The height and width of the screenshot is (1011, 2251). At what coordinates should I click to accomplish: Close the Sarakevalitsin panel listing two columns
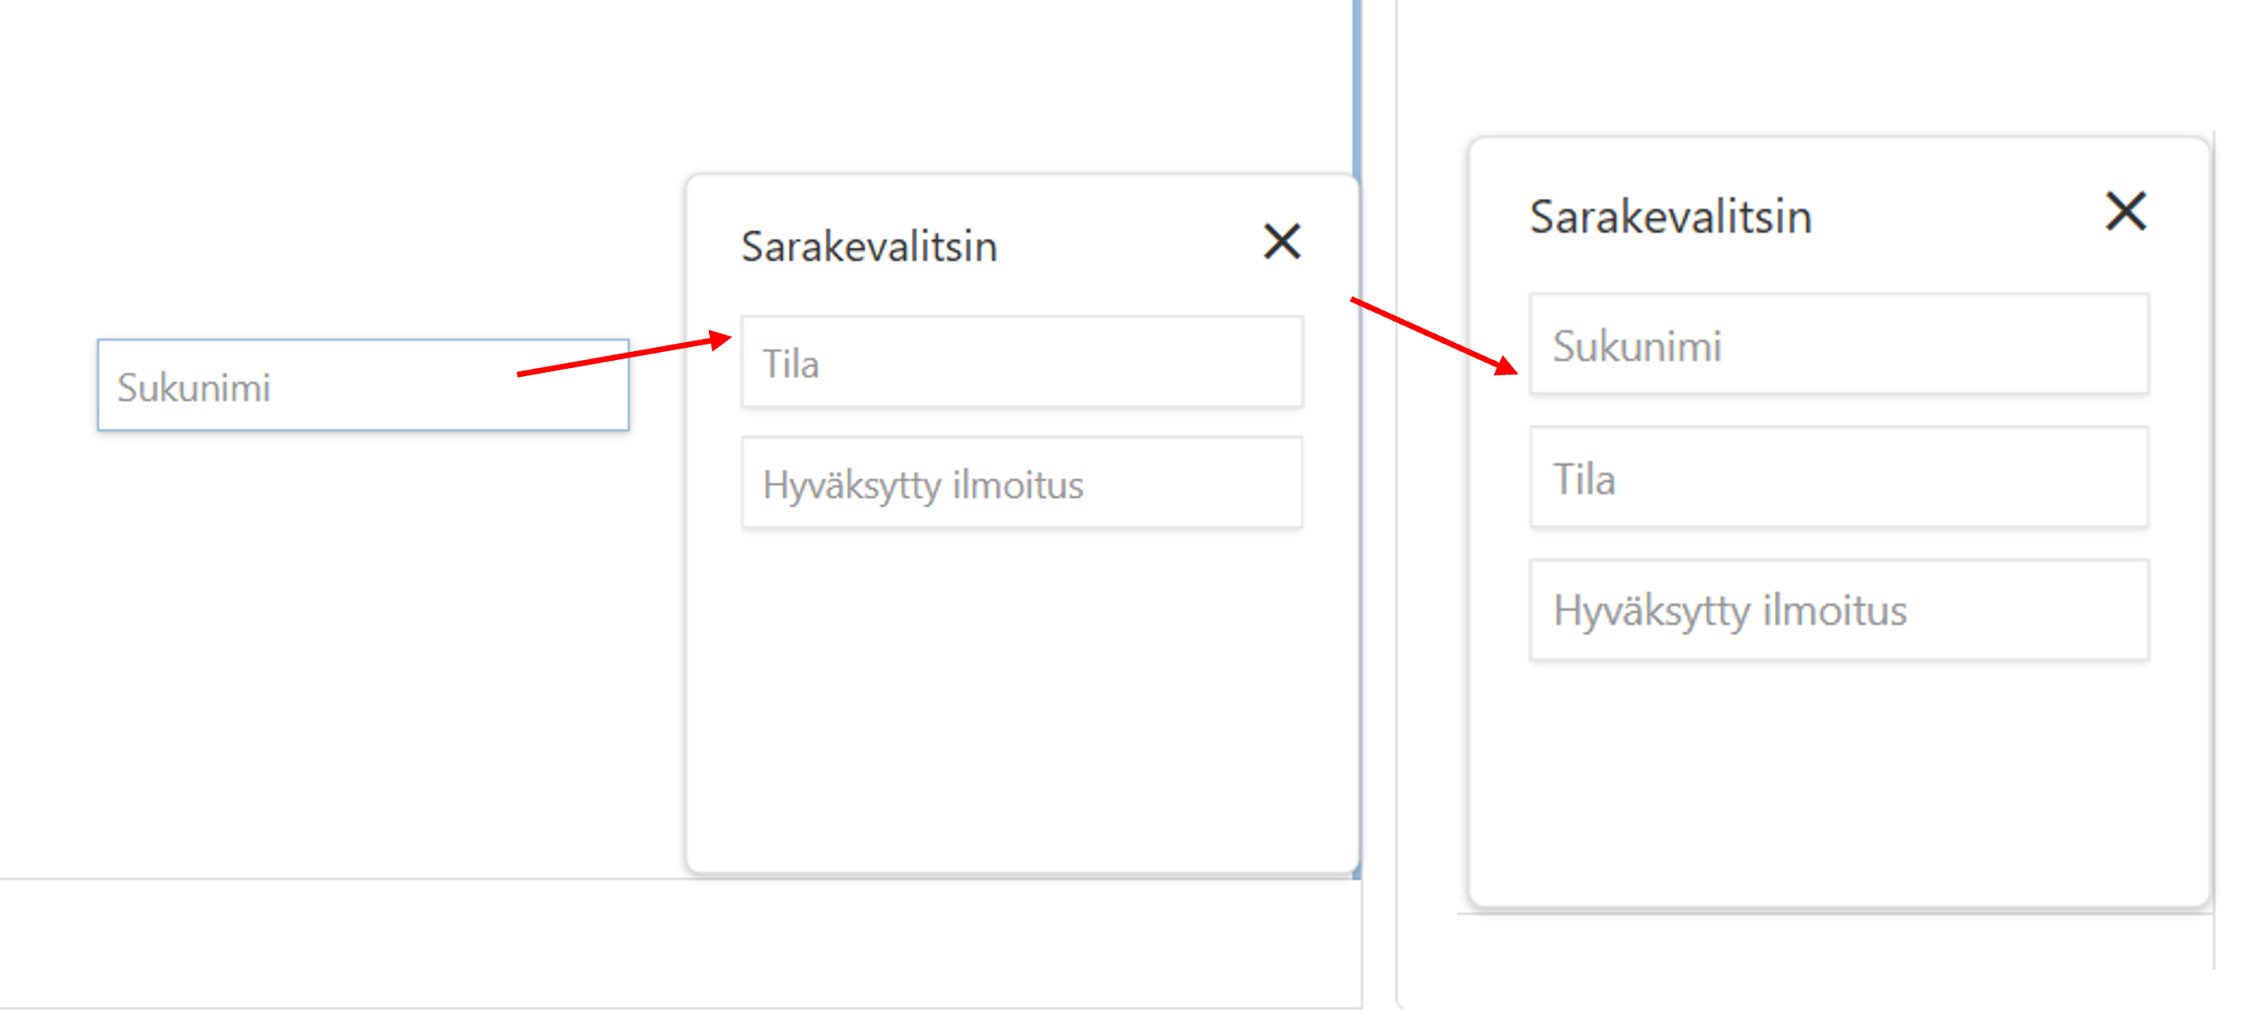[1282, 242]
